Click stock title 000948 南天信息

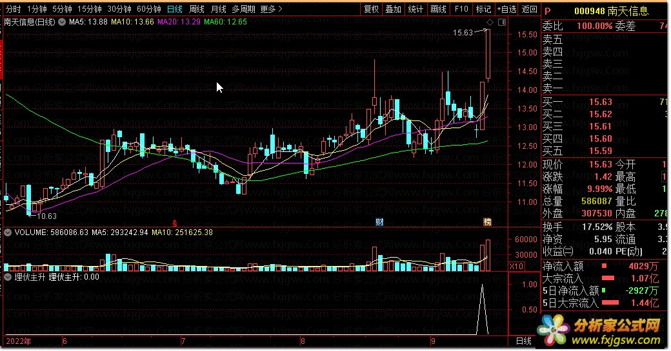click(611, 12)
